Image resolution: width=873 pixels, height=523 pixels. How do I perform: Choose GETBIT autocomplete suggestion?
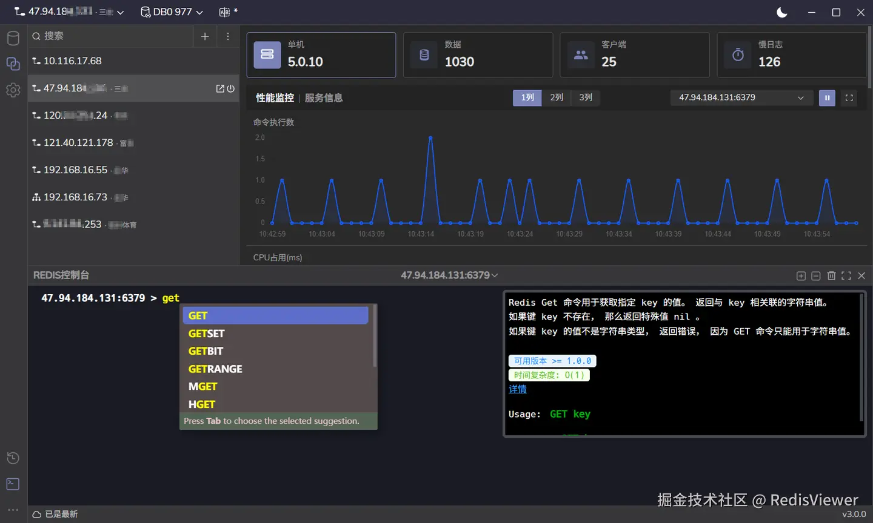tap(276, 351)
